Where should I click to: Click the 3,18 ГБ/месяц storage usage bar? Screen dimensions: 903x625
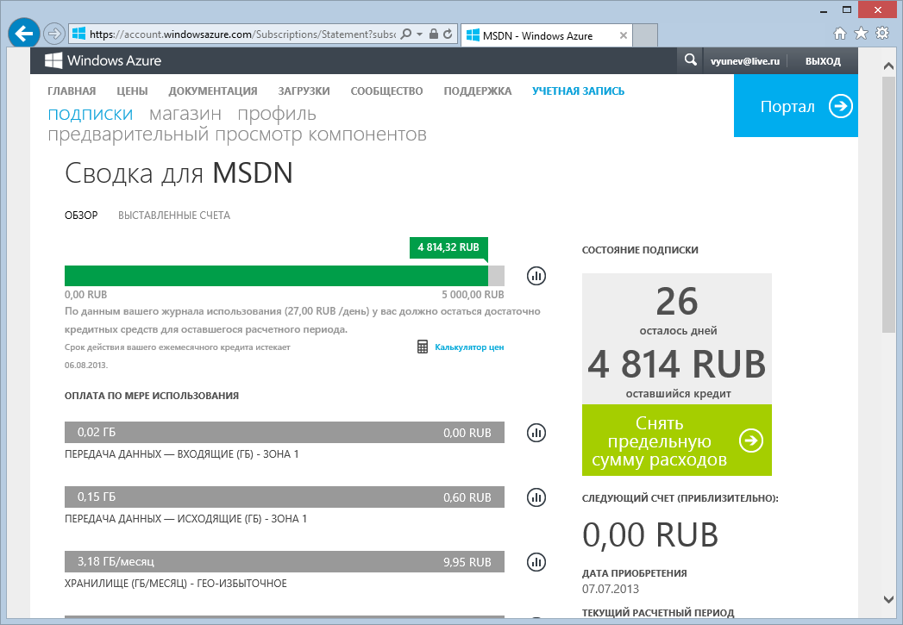[285, 562]
